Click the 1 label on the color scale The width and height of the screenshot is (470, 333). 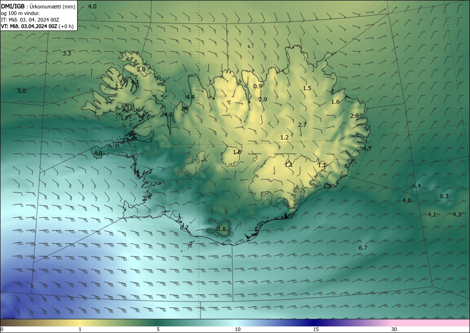pos(80,330)
